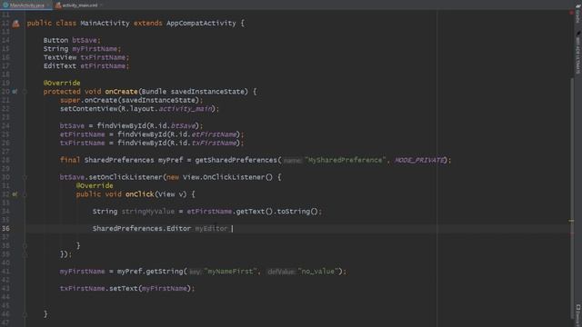
Task: Click line number 36 in the gutter
Action: pos(6,228)
